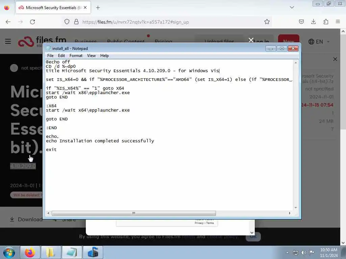The image size is (346, 259).
Task: Open a new Firefox tab
Action: click(x=98, y=8)
